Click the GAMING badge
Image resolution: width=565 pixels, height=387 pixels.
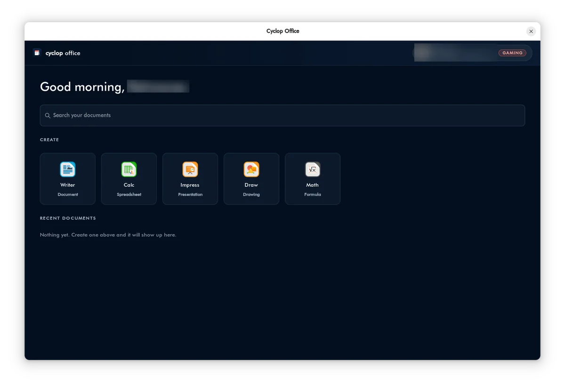[x=512, y=53]
